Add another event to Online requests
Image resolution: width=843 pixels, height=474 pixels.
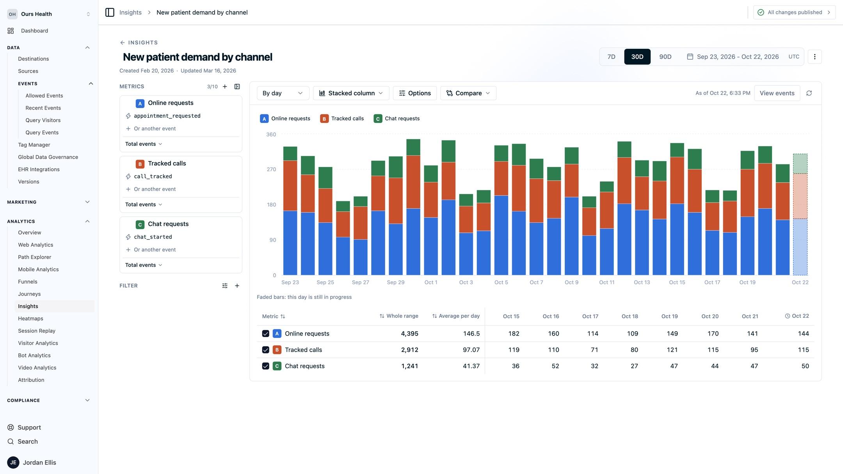[x=151, y=129]
